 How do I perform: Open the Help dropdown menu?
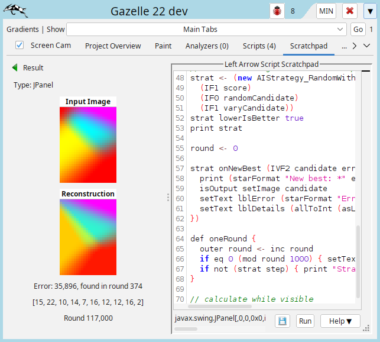(x=340, y=321)
